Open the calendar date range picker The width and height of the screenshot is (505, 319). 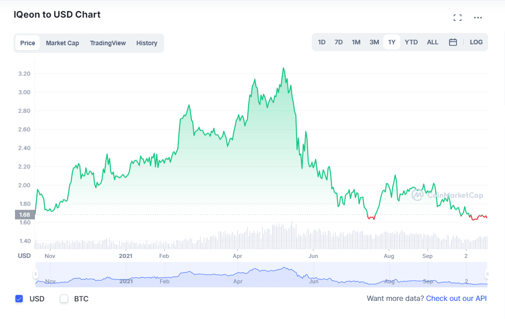click(453, 42)
